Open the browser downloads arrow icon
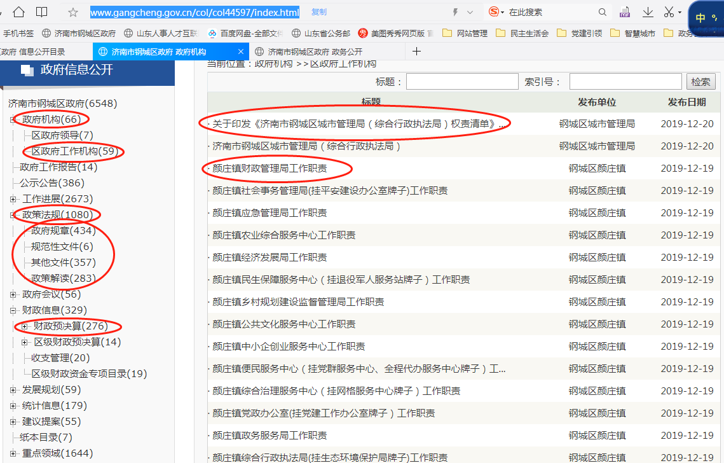 tap(648, 12)
